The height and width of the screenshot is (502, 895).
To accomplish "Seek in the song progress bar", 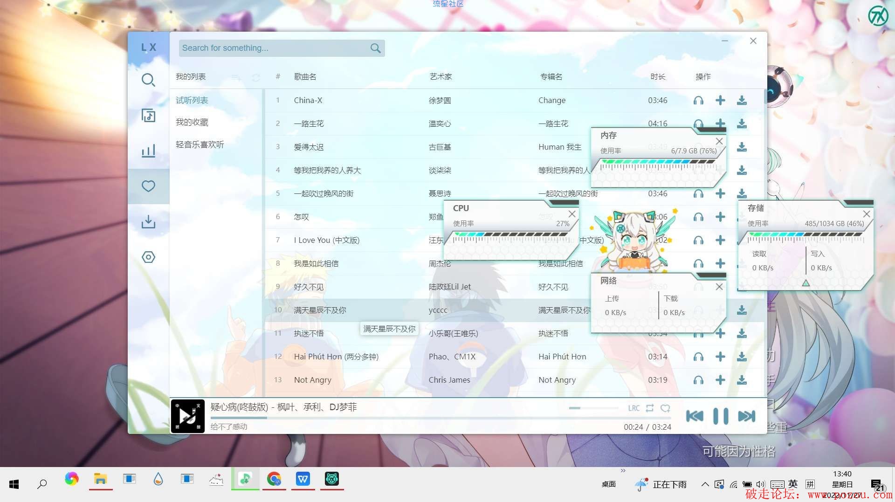I will (441, 418).
